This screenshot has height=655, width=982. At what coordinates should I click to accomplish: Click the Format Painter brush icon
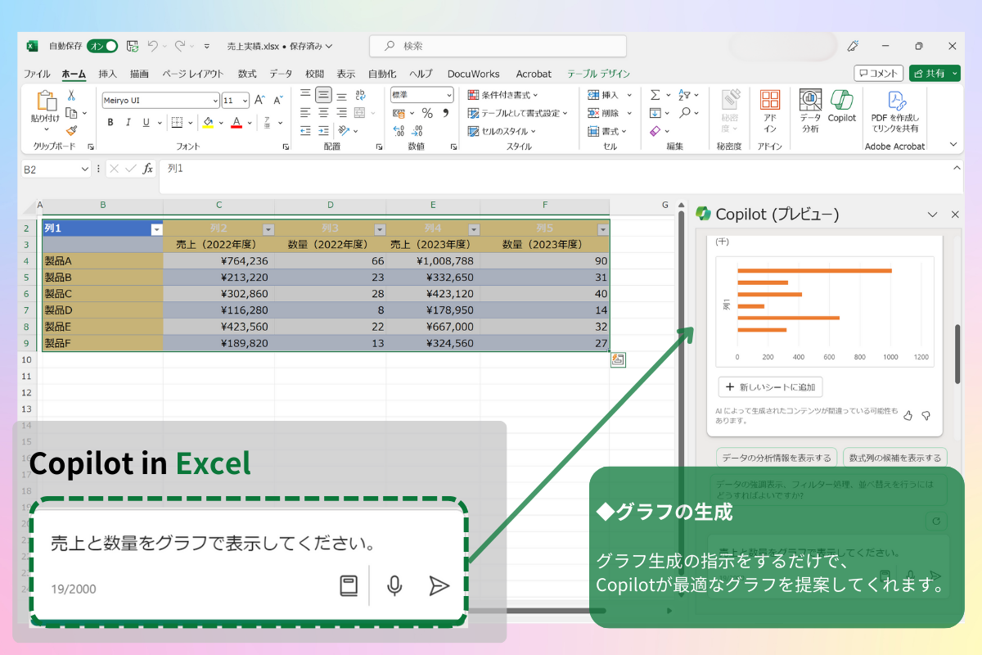click(71, 130)
